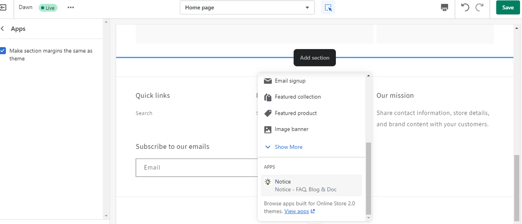The width and height of the screenshot is (522, 224).
Task: Click the Email signup envelope icon
Action: click(x=268, y=81)
